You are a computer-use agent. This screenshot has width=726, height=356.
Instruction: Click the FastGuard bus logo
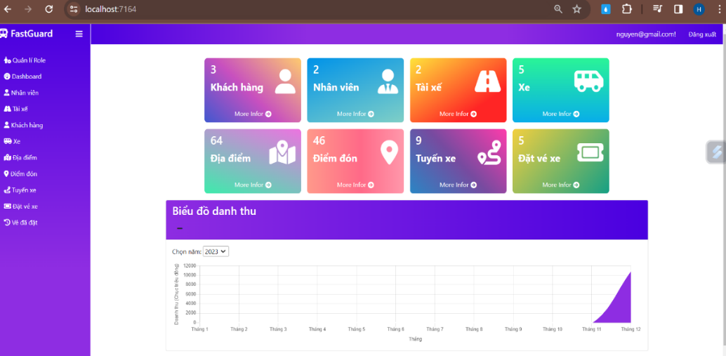[4, 34]
